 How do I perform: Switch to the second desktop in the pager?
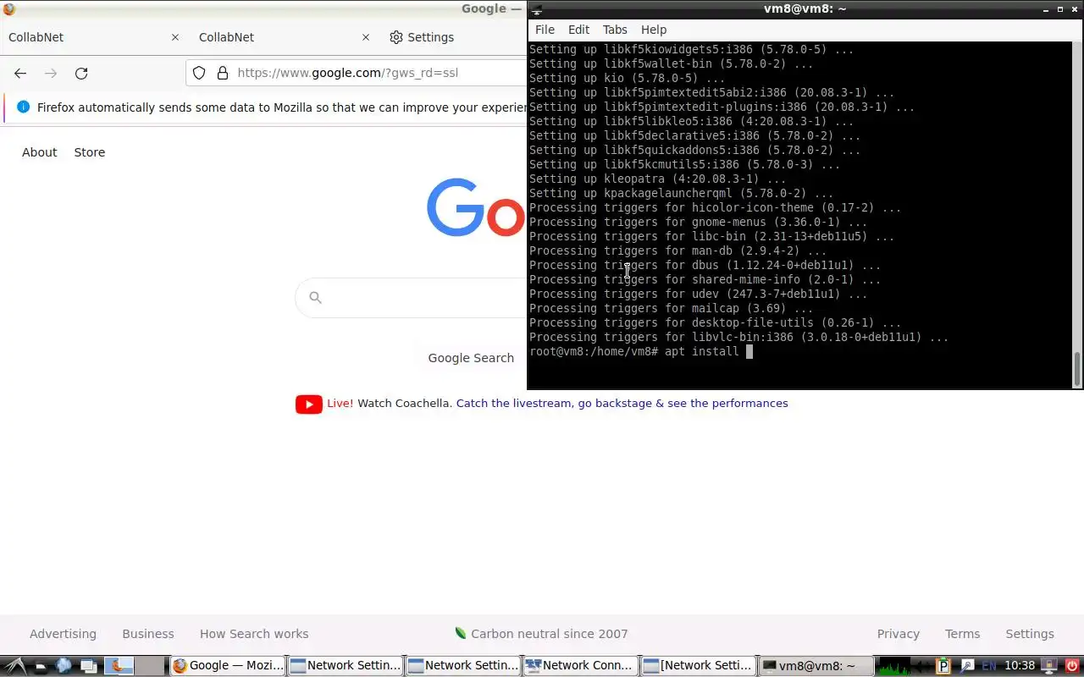coord(150,666)
